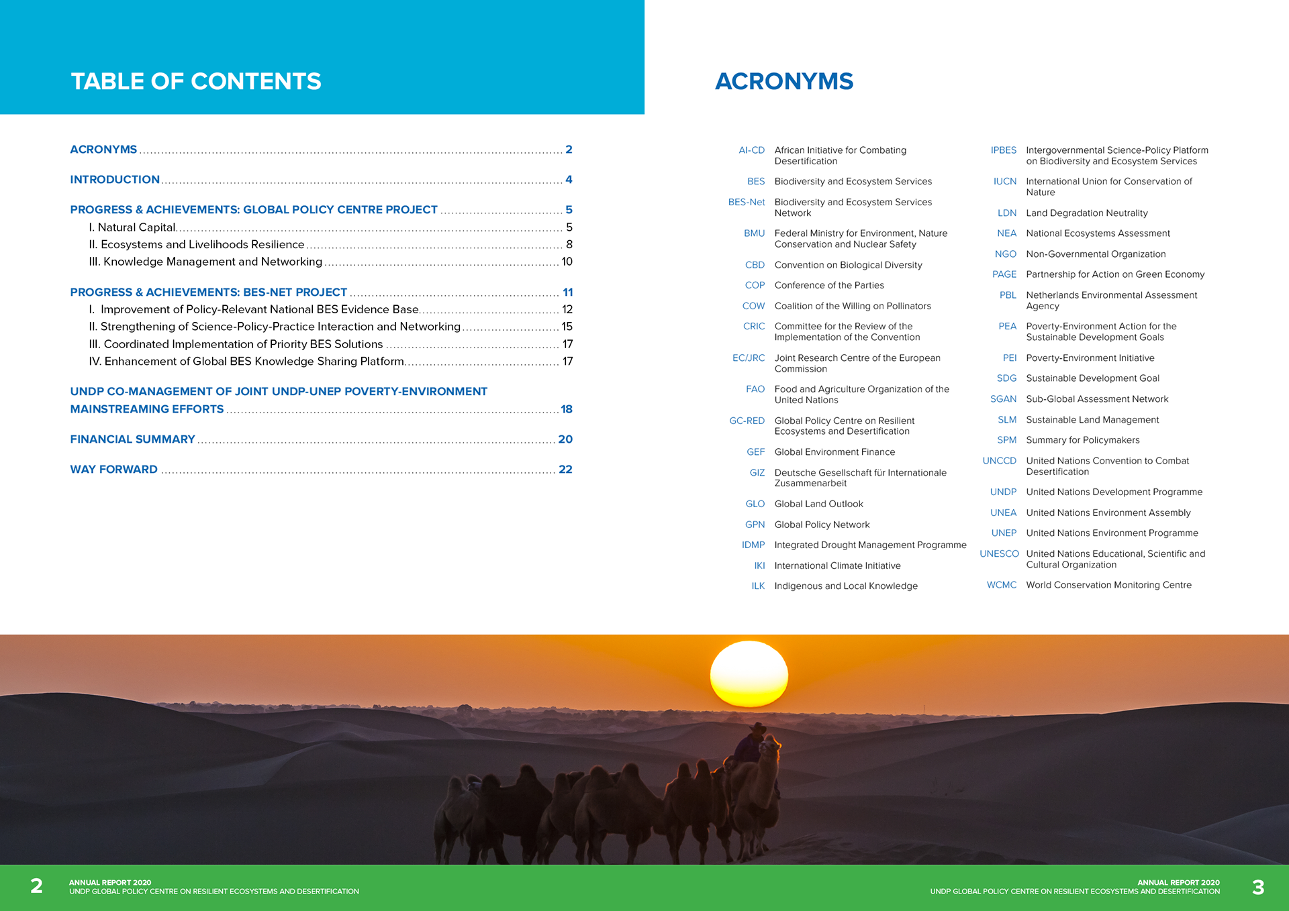Click the WAY FORWARD contents entry
This screenshot has height=911, width=1289.
pos(113,470)
